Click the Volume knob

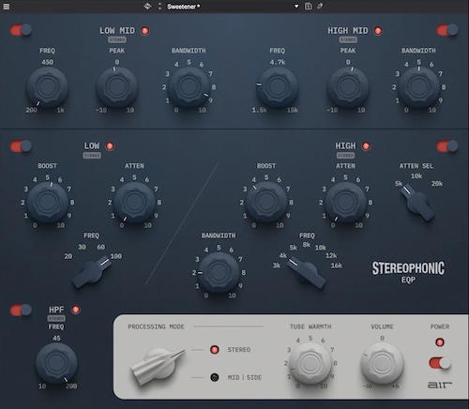click(x=382, y=364)
